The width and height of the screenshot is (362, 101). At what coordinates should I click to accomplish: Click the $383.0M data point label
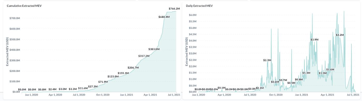tap(154, 49)
